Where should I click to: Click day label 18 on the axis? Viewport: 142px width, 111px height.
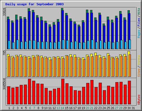(x=79, y=108)
